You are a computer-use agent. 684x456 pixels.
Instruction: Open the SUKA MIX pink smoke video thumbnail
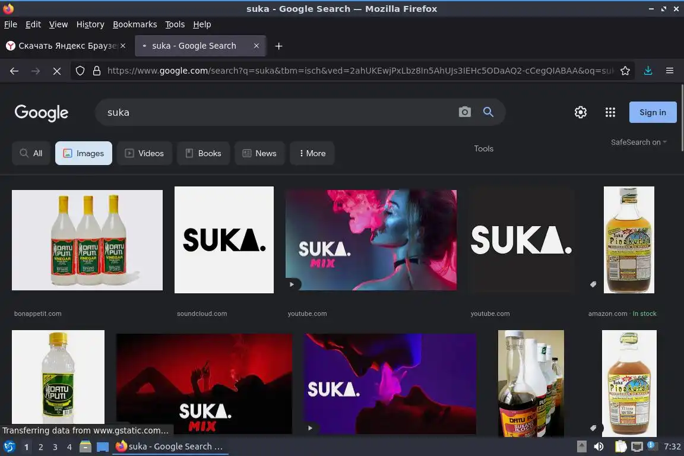point(370,240)
